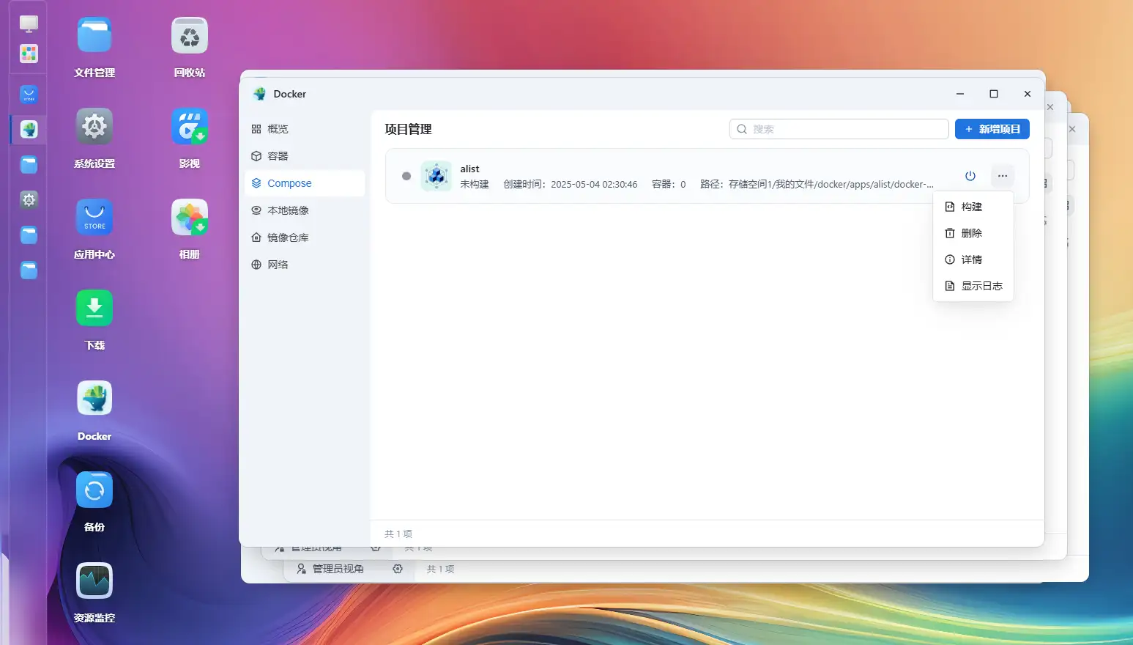Launch the 备份 backup application
The image size is (1133, 645).
coord(94,489)
